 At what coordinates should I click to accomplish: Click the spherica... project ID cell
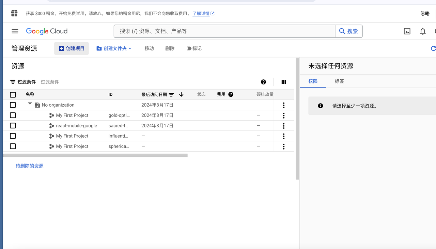pyautogui.click(x=119, y=146)
